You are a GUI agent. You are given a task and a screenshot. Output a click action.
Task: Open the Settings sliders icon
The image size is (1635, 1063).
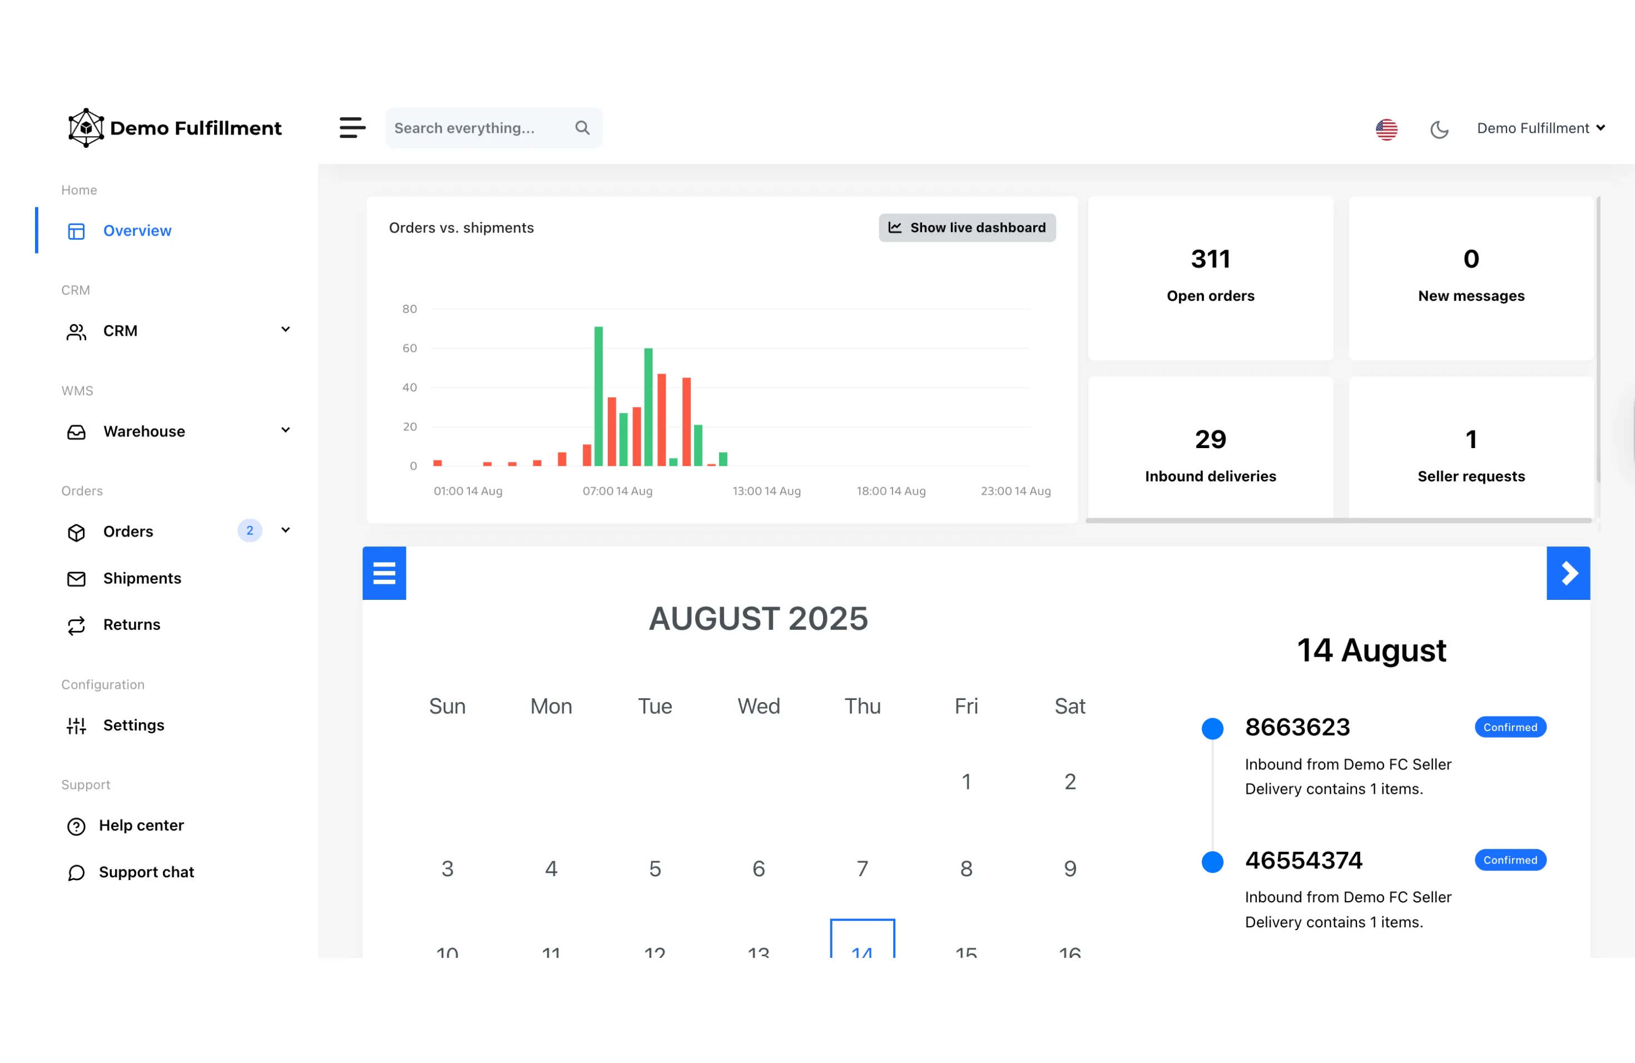pyautogui.click(x=76, y=726)
